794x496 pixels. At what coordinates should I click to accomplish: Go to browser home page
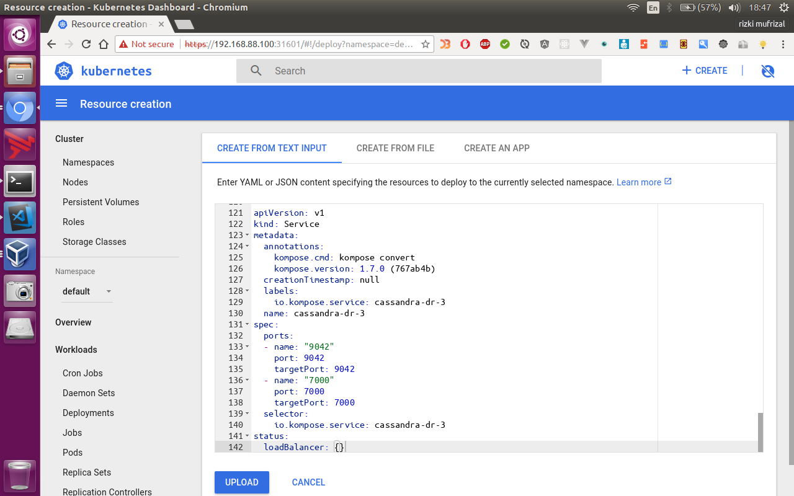(104, 44)
